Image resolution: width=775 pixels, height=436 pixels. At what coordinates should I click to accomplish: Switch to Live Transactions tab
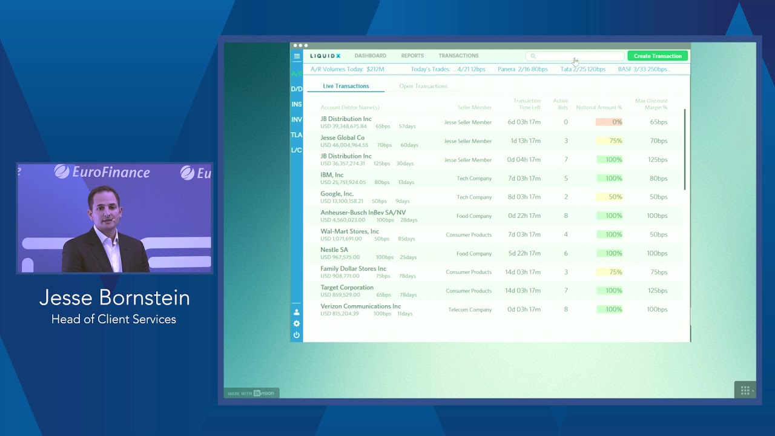(346, 86)
